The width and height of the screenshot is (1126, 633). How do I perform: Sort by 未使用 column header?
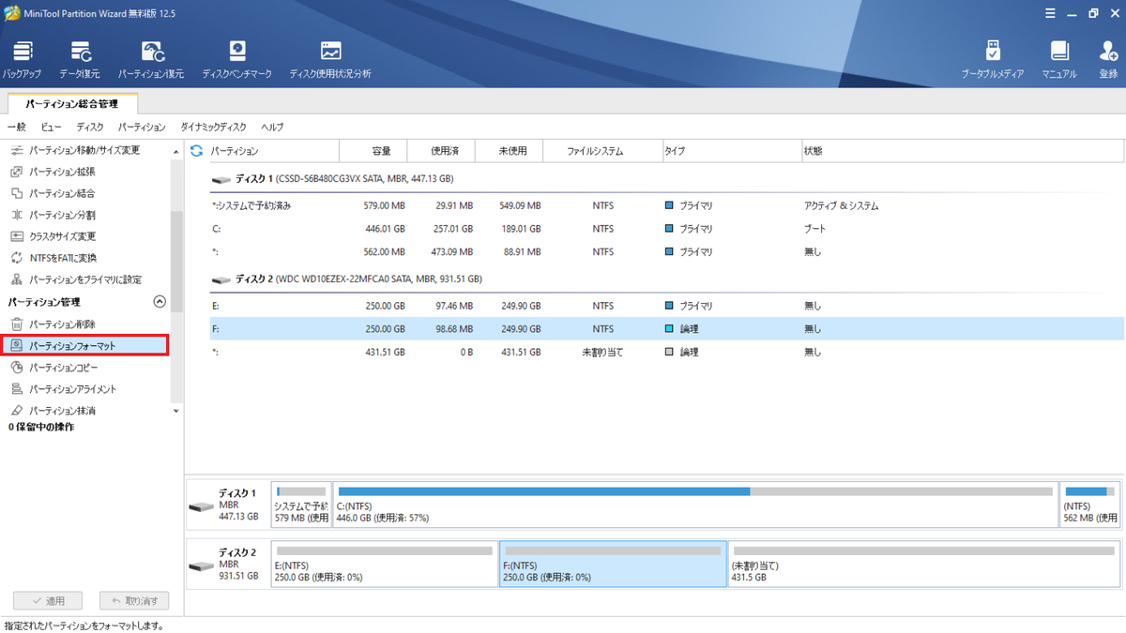pos(509,151)
